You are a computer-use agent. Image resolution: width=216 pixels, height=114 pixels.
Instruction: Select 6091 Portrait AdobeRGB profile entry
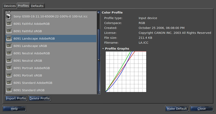coord(51,68)
